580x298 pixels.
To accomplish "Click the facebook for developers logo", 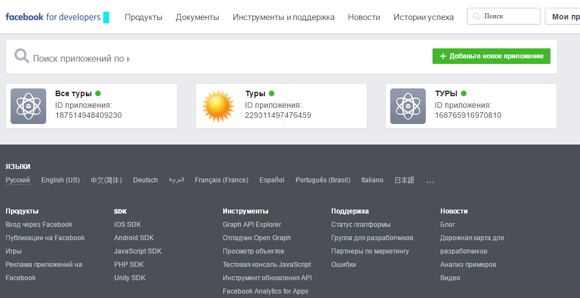I will click(53, 17).
